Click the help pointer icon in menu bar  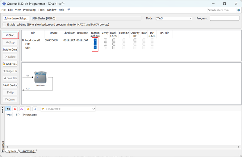(69, 10)
